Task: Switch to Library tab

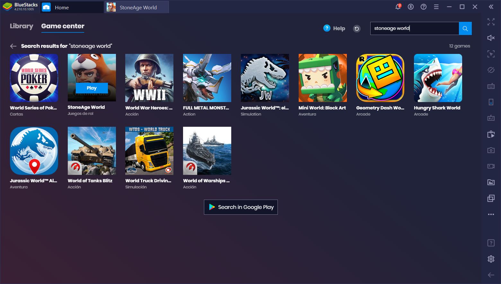Action: pyautogui.click(x=22, y=26)
